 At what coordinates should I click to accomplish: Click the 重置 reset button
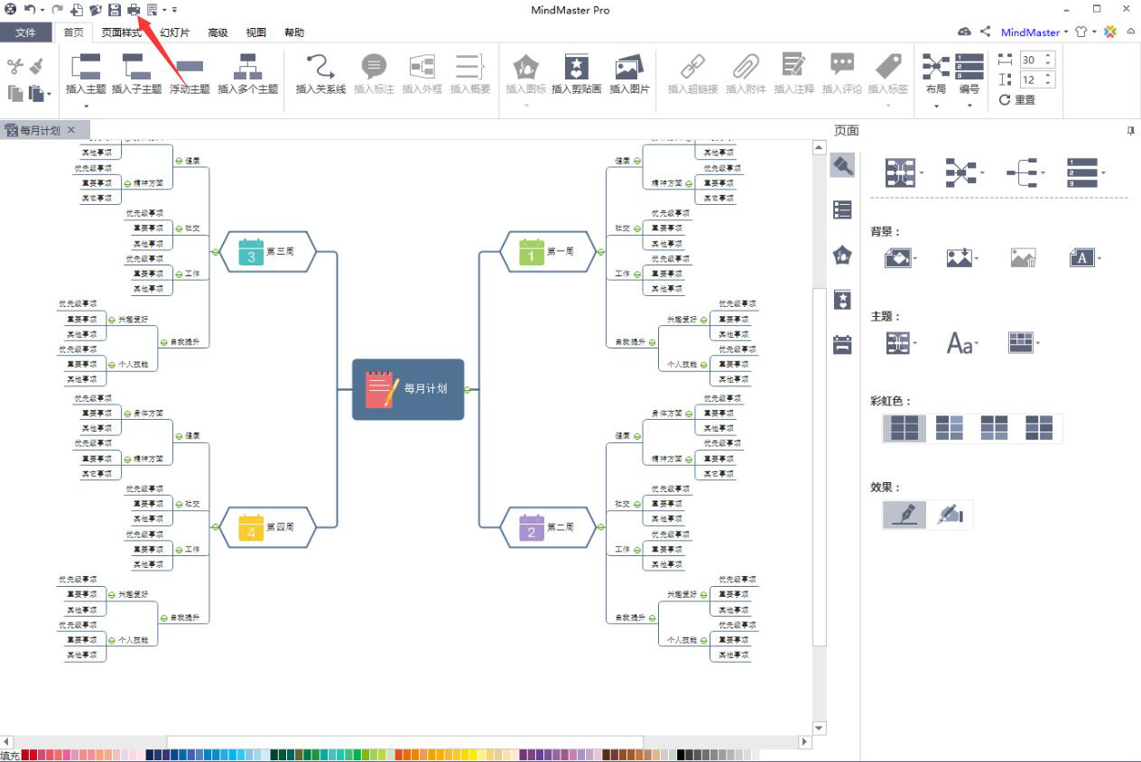coord(1017,100)
